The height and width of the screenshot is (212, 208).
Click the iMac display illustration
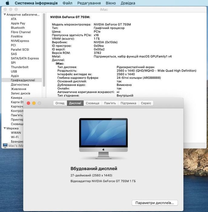click(x=103, y=138)
